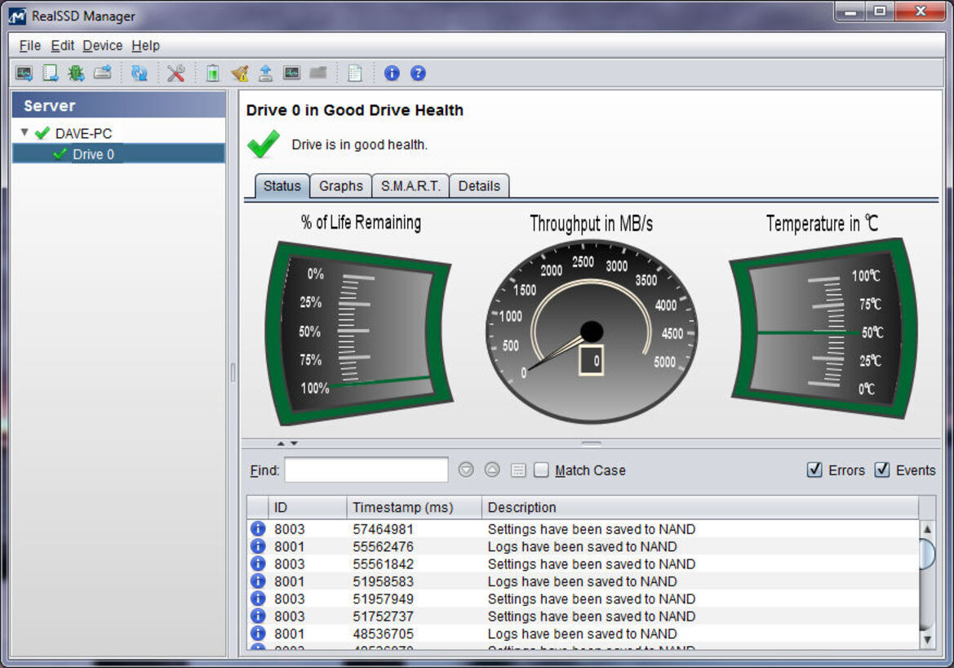Switch to the Status tab
Image resolution: width=954 pixels, height=668 pixels.
pos(282,185)
